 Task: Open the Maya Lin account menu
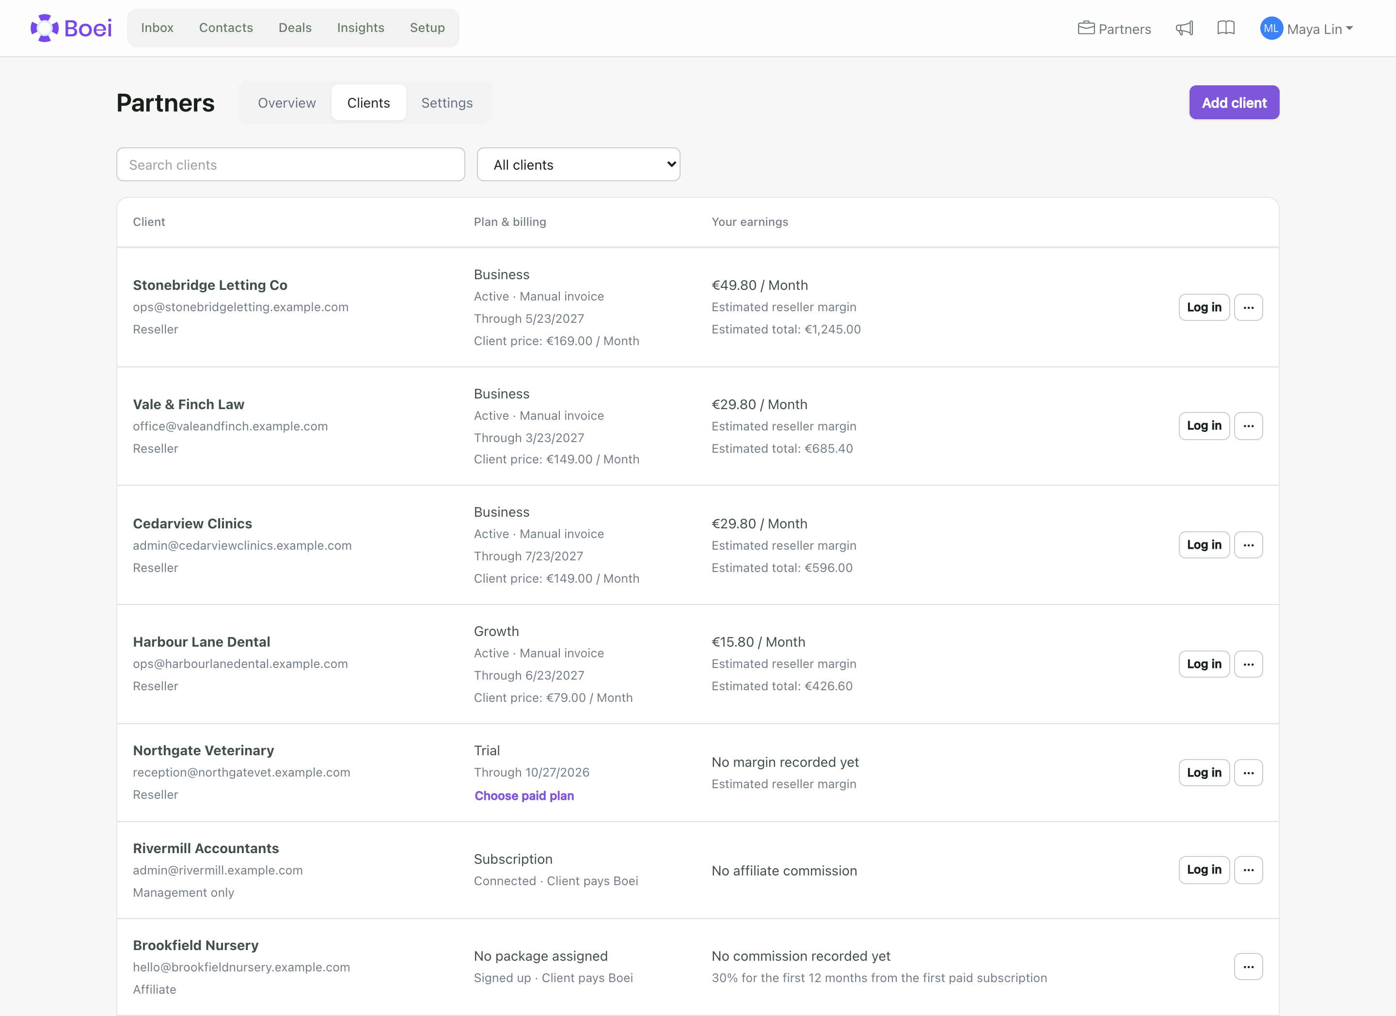tap(1307, 28)
